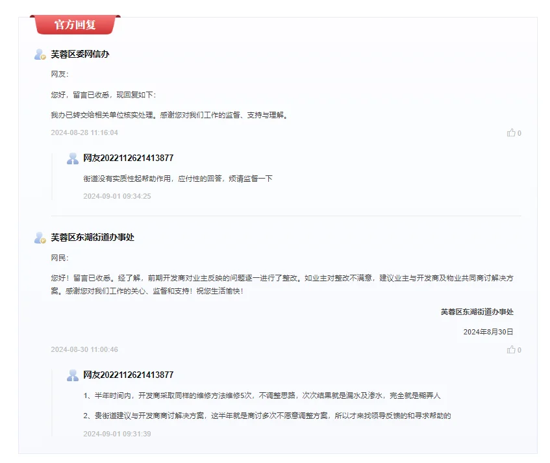Click avatar icon beside 芙蓉区委网信办
This screenshot has height=463, width=550.
click(40, 55)
